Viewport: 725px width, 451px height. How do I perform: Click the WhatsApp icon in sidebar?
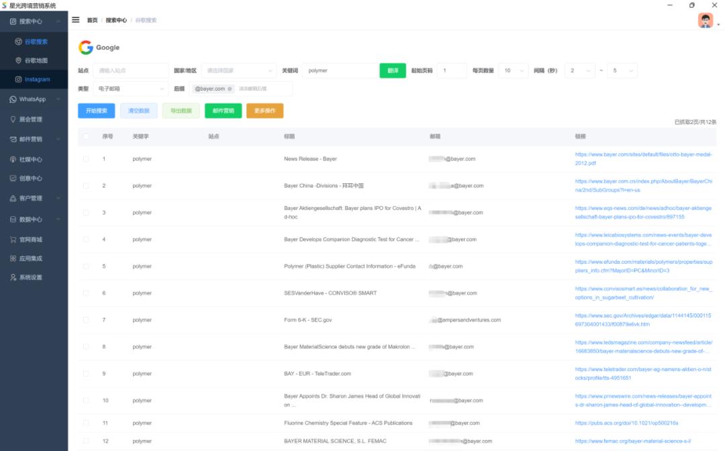(x=13, y=99)
